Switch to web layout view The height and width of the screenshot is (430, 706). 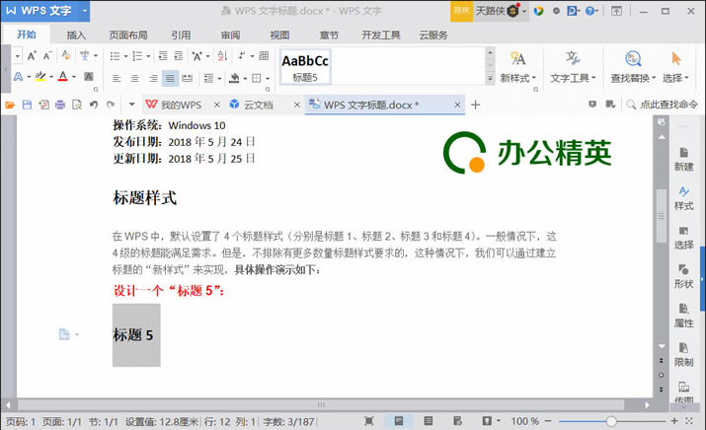tap(457, 421)
